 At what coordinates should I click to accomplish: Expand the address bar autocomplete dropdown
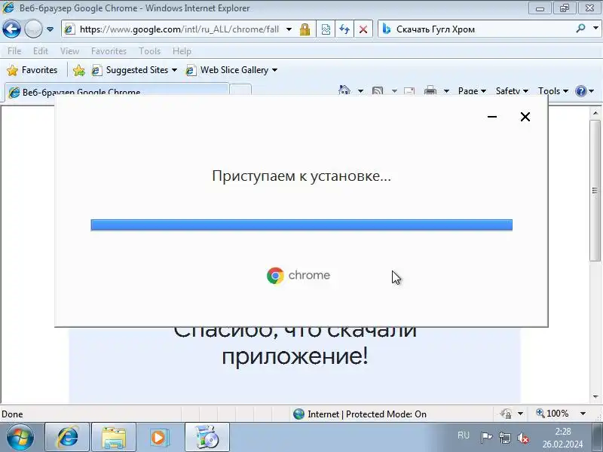point(289,29)
